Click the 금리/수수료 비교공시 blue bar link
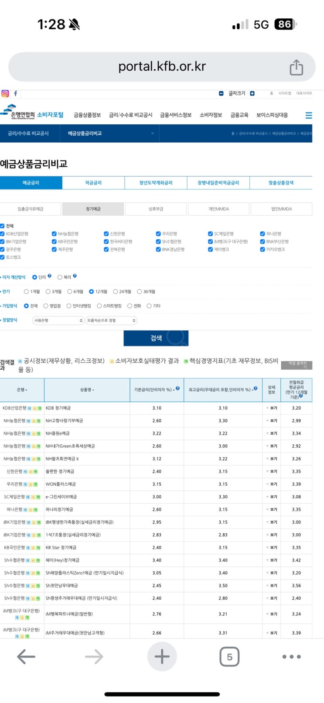 point(28,134)
